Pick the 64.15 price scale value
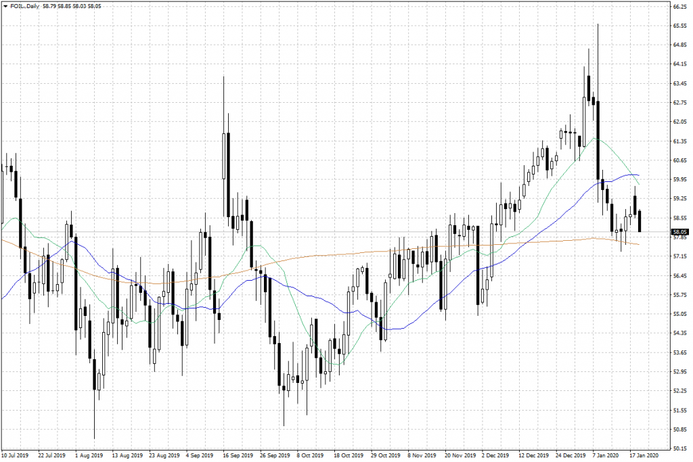The width and height of the screenshot is (693, 462). click(x=680, y=64)
